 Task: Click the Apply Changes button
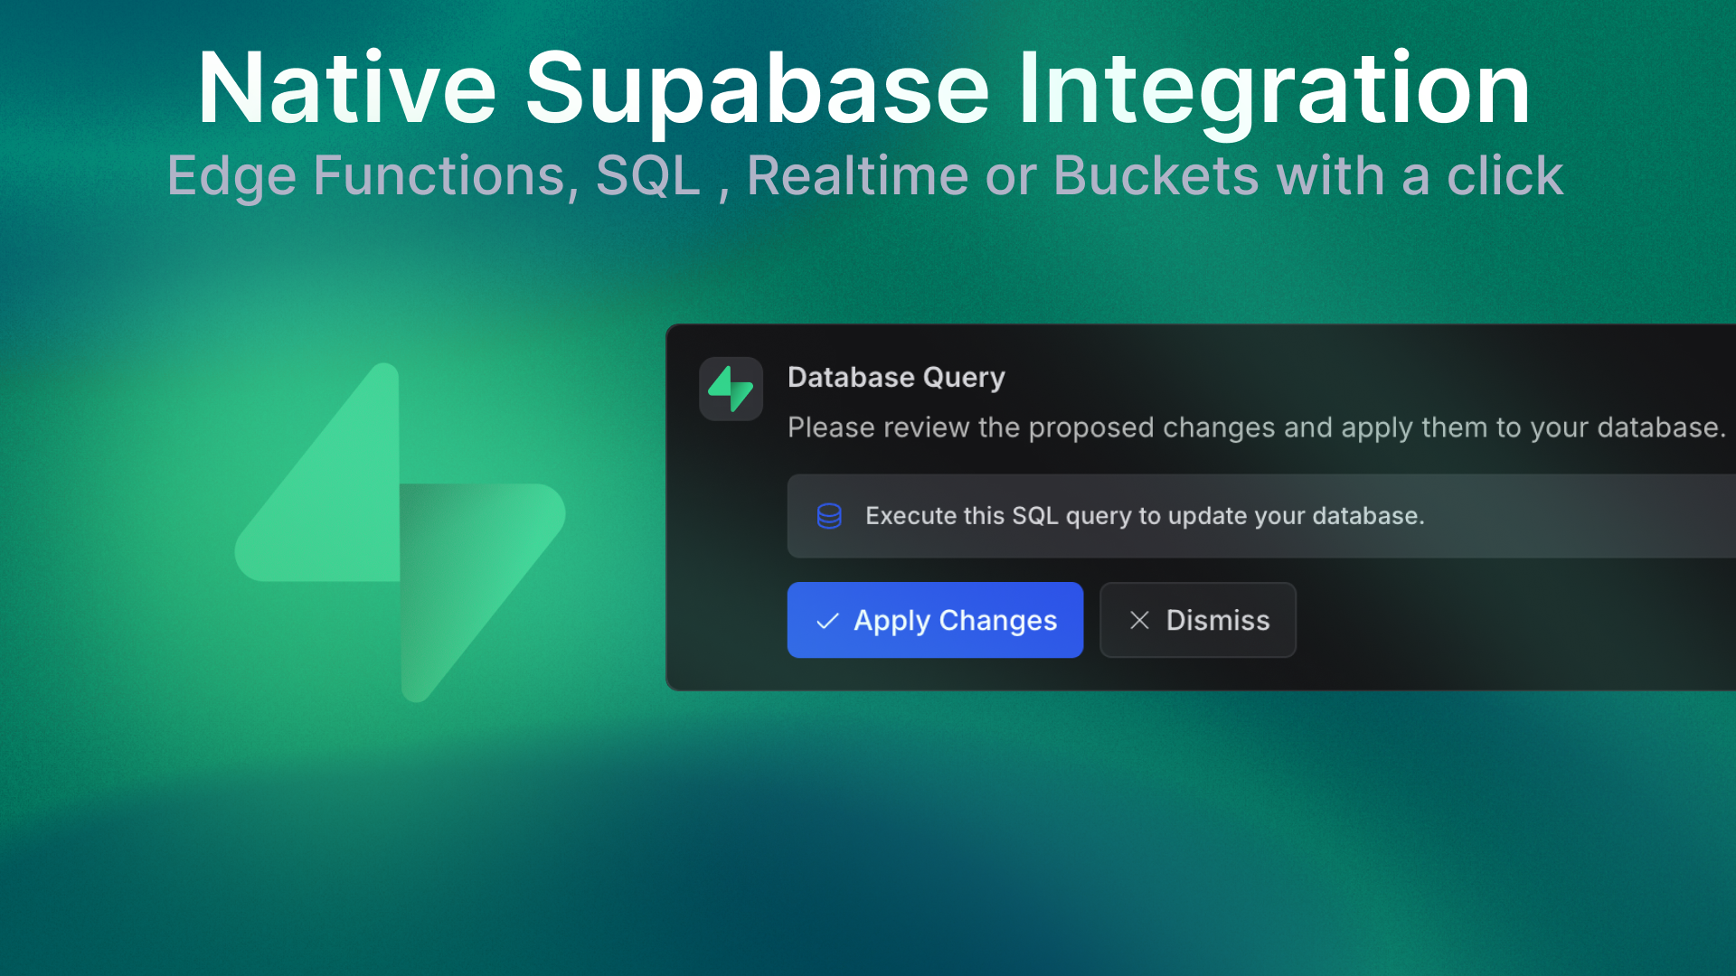click(935, 620)
